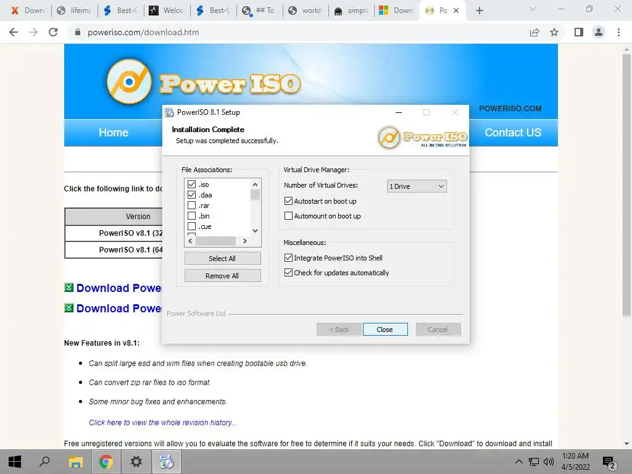Click PowerISO v8.1 64-bit table cell
This screenshot has width=632, height=474.
coord(114,249)
